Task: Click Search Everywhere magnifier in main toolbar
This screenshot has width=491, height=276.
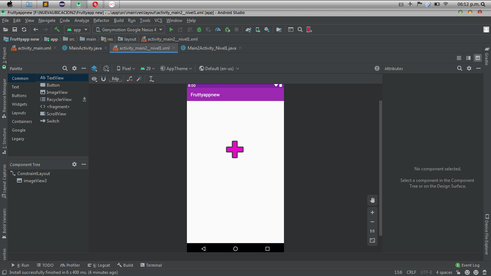Action: [x=300, y=30]
